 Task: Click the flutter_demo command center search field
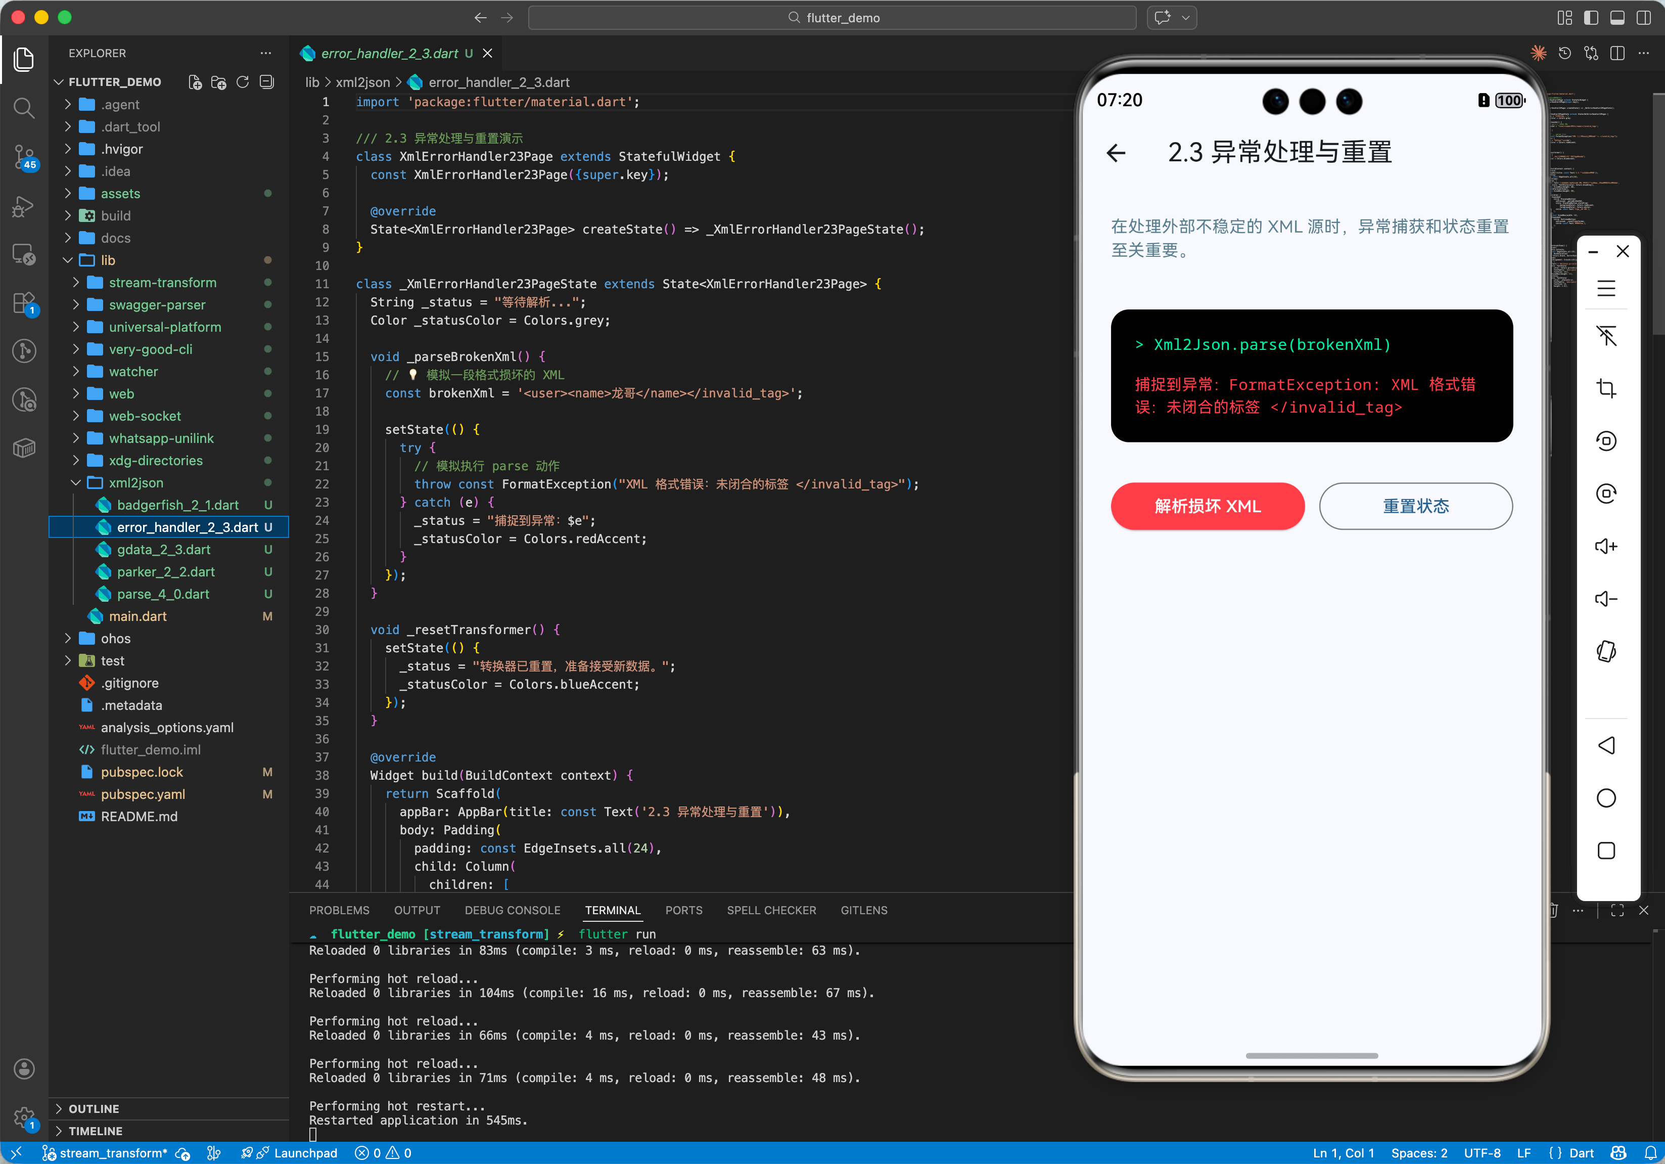click(832, 17)
